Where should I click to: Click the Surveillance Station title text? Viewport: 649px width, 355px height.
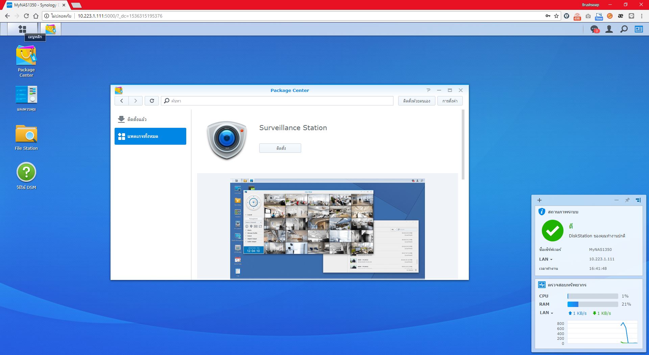tap(293, 128)
